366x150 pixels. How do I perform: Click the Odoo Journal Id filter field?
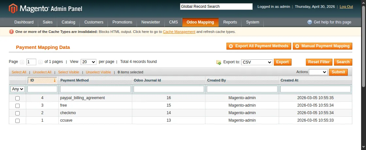click(x=169, y=89)
